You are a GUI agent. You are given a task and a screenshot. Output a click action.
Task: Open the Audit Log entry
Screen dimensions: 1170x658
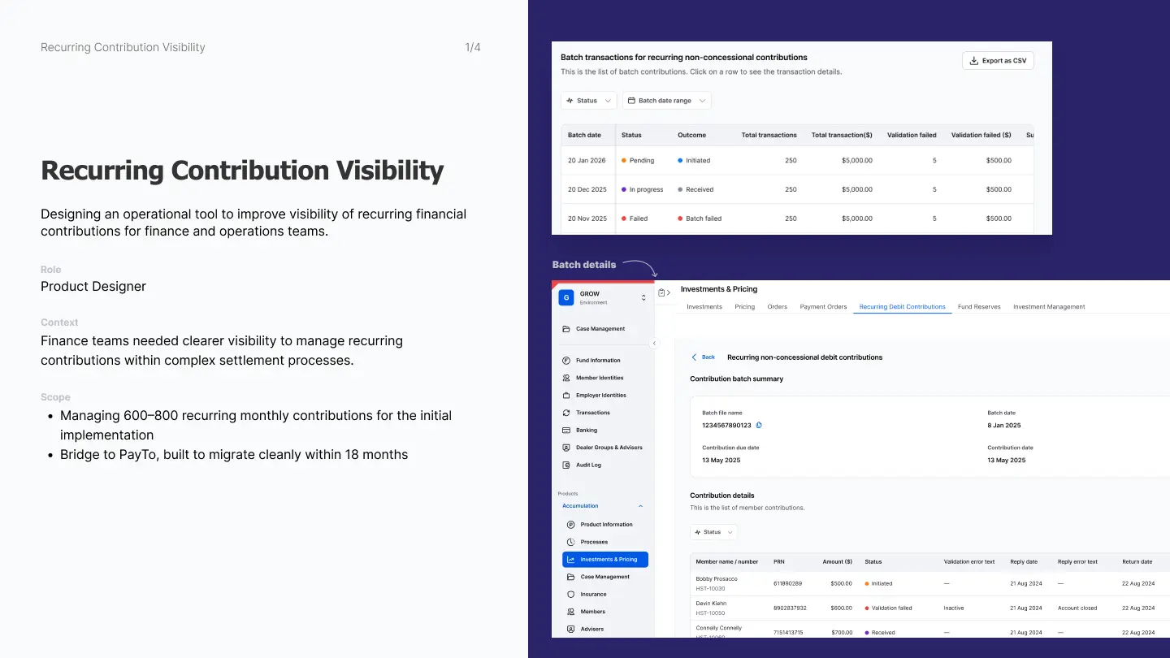pyautogui.click(x=582, y=465)
